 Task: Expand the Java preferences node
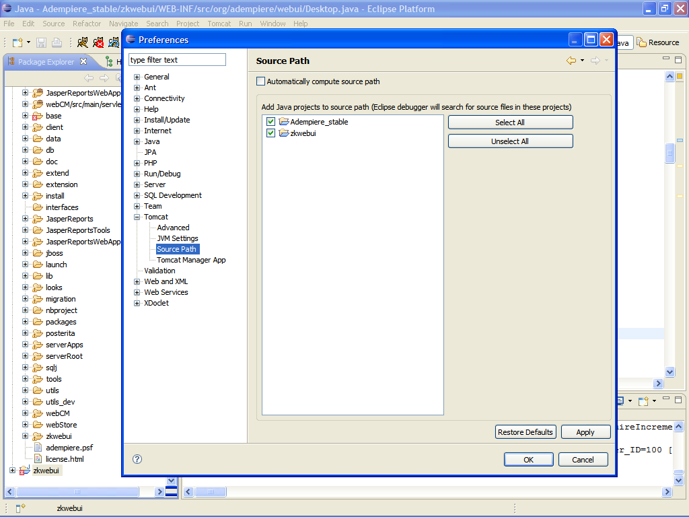(137, 141)
